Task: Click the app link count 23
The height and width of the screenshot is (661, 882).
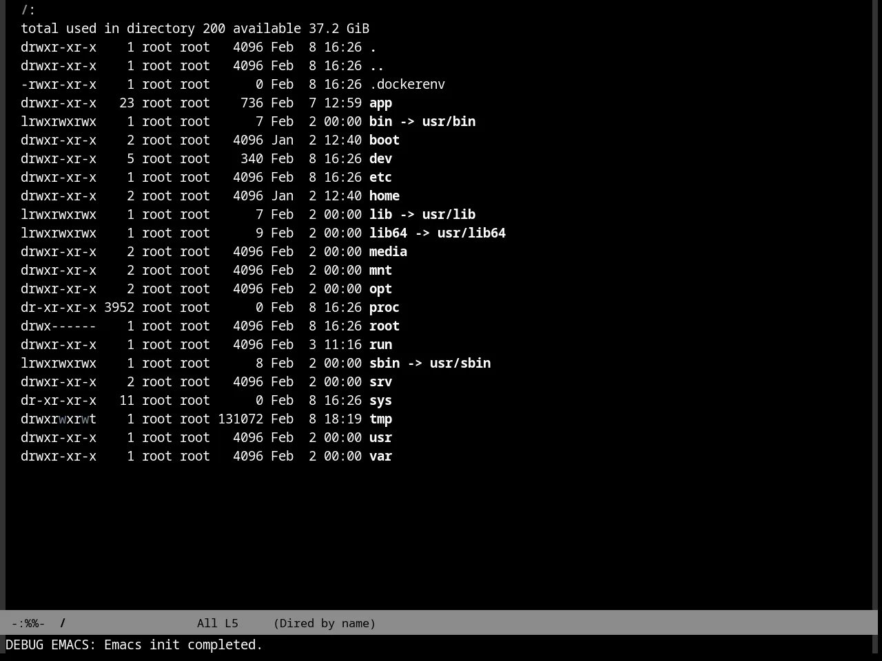Action: [x=127, y=103]
